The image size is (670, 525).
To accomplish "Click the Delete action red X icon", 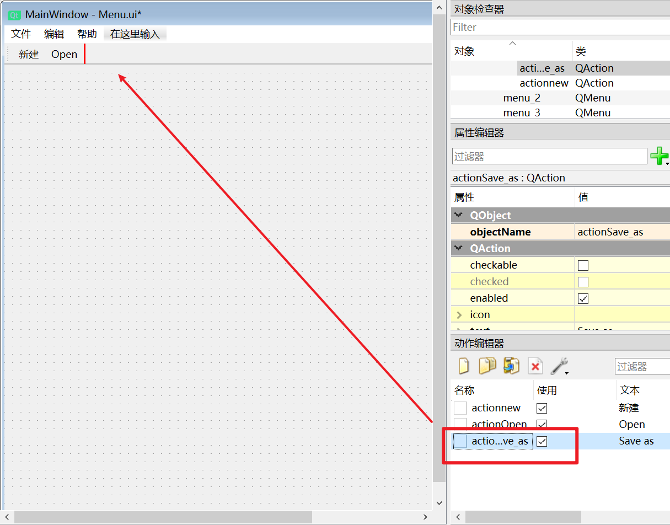I will (x=535, y=366).
